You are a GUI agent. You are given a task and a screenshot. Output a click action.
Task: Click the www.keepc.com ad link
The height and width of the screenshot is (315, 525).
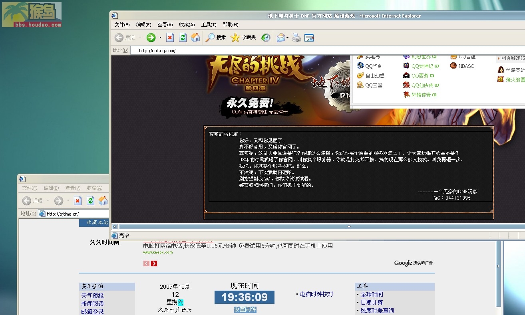pos(158,252)
